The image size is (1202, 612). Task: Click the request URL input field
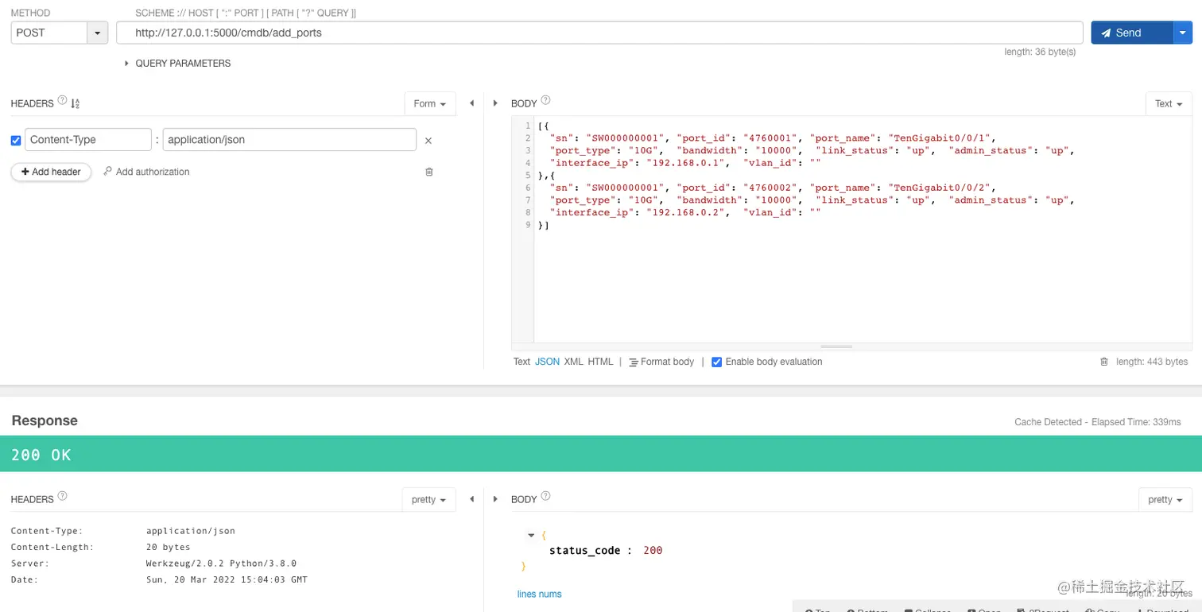(599, 33)
